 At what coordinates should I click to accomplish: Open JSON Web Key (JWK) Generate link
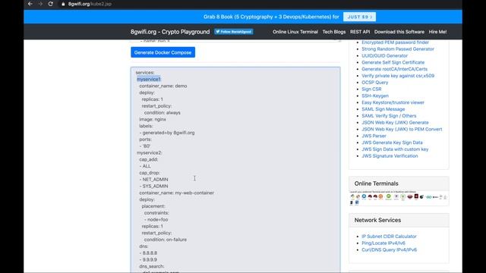coord(395,123)
